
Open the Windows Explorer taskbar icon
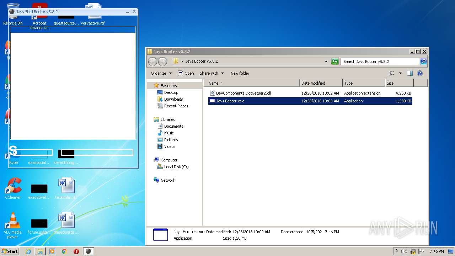pos(40,251)
